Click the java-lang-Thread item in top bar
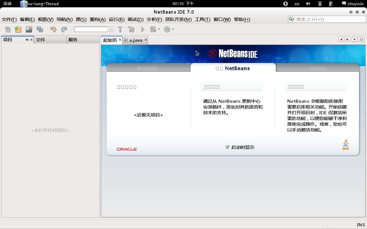 point(40,4)
